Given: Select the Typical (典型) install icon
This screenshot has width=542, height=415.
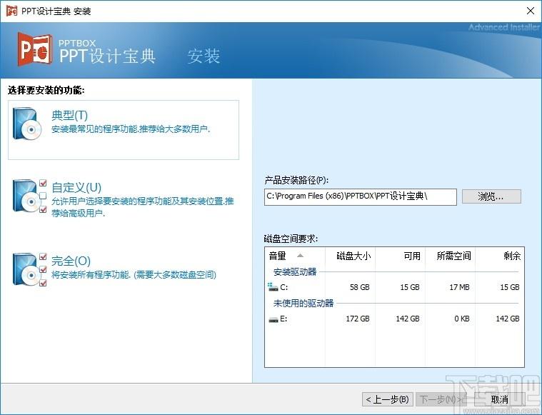Looking at the screenshot, I should click(x=27, y=124).
